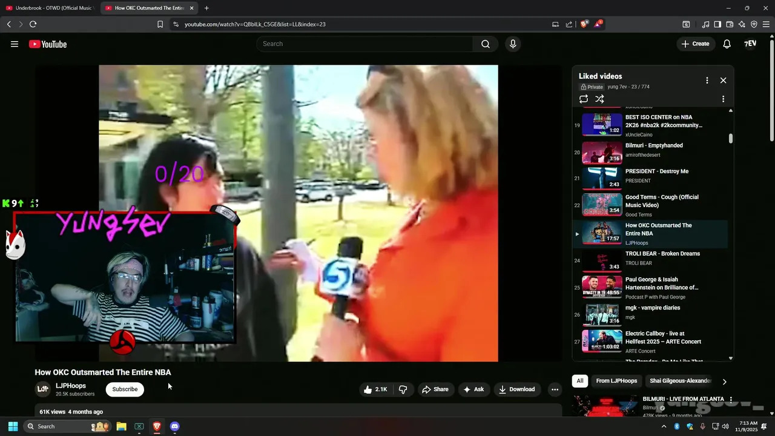
Task: Click the browser share page icon
Action: coord(569,24)
